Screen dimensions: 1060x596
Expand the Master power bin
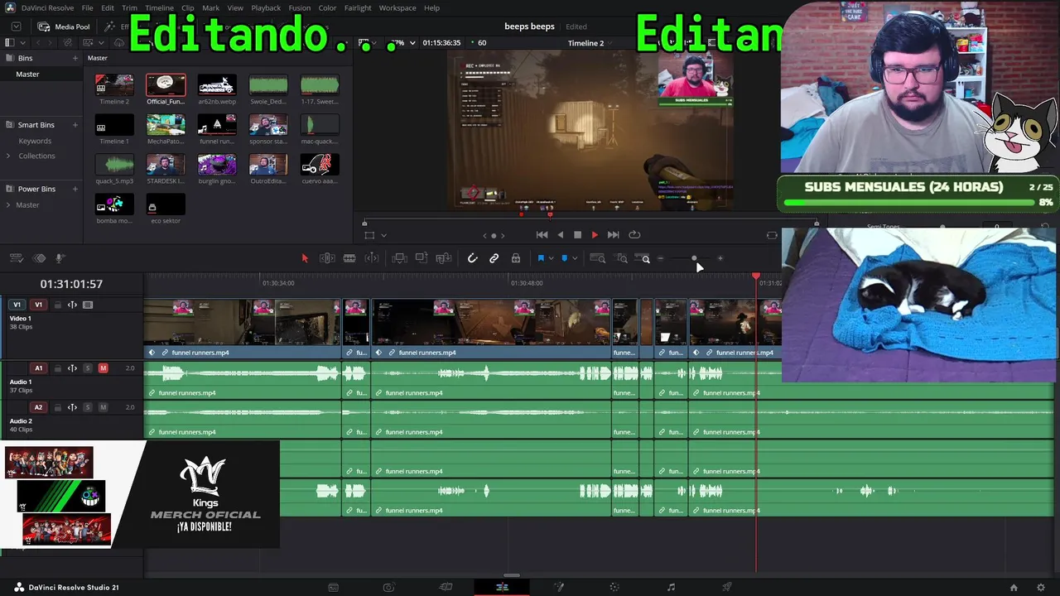click(x=8, y=205)
